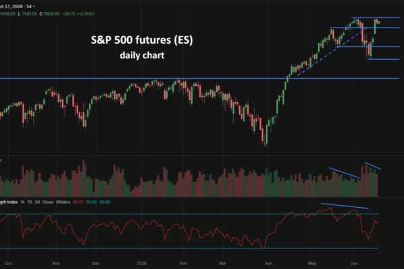The height and width of the screenshot is (269, 404).
Task: Click the low price value 7581.25
Action: pyautogui.click(x=30, y=14)
